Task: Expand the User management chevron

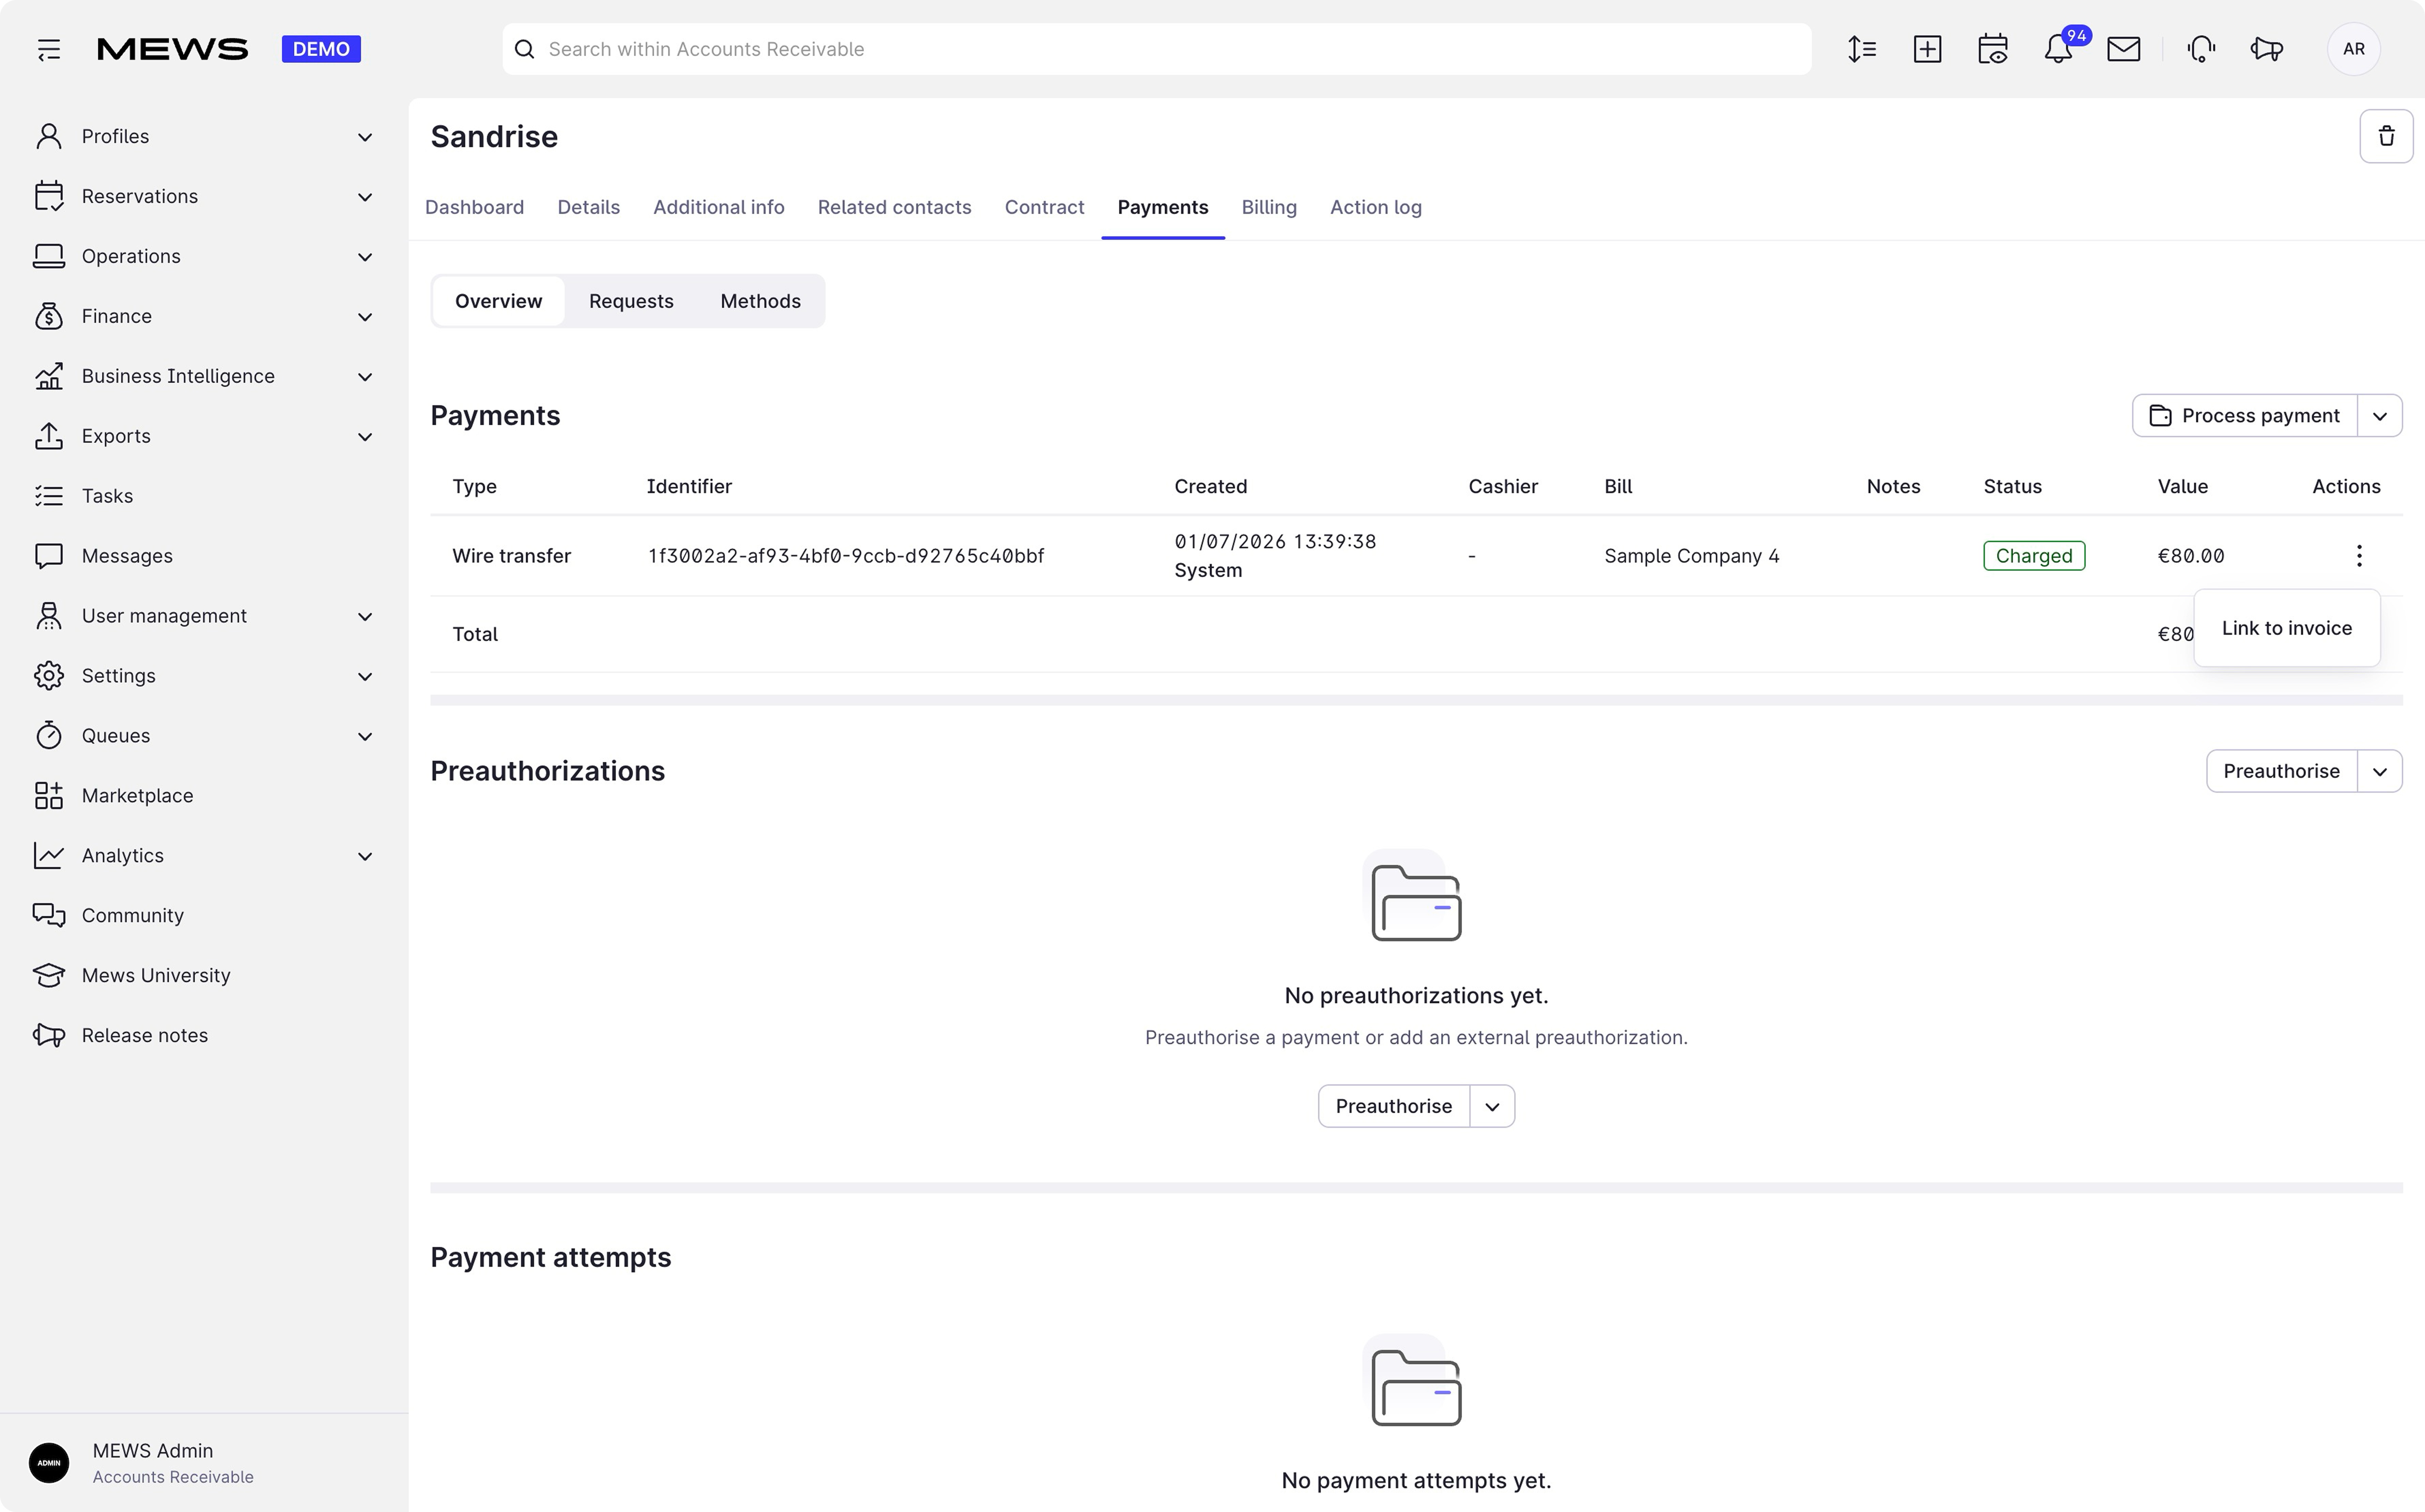Action: [365, 617]
